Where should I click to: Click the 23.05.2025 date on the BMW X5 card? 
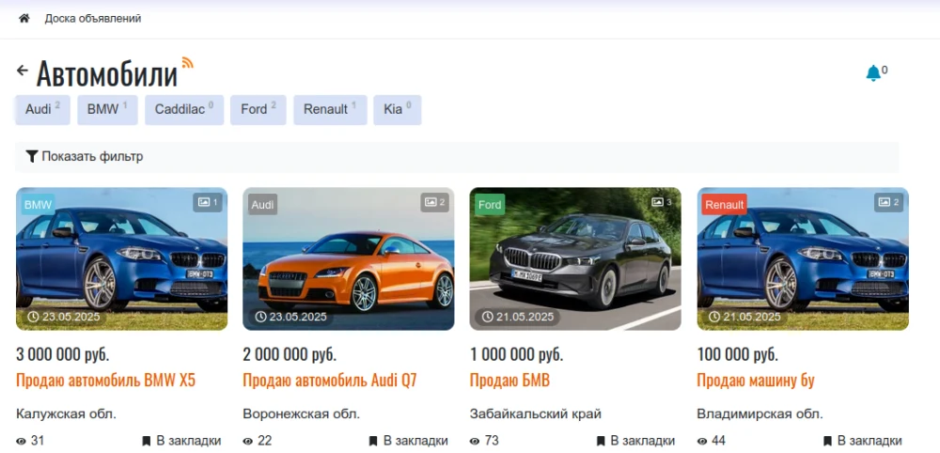tap(64, 317)
